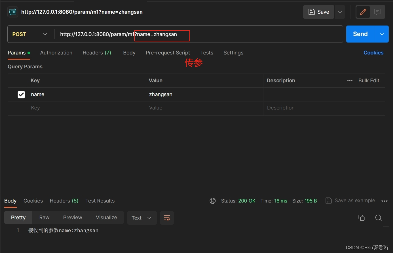Open the Settings tab
This screenshot has width=393, height=253.
point(233,53)
